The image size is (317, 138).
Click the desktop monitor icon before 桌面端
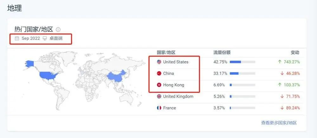[x=45, y=38]
